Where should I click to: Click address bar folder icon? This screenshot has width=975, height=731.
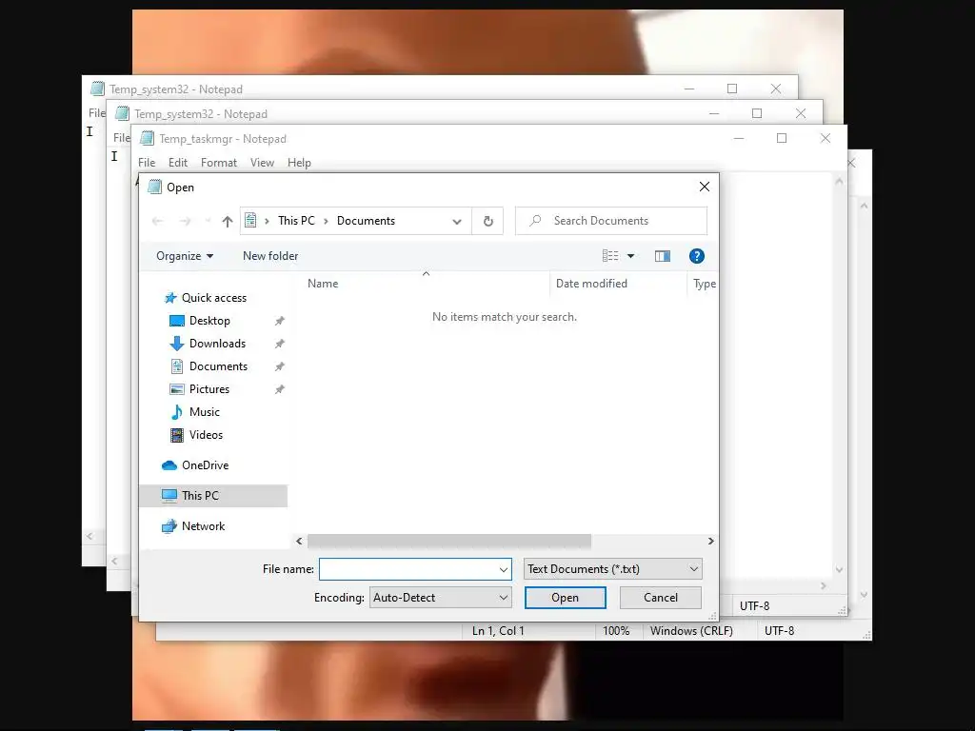pos(250,221)
